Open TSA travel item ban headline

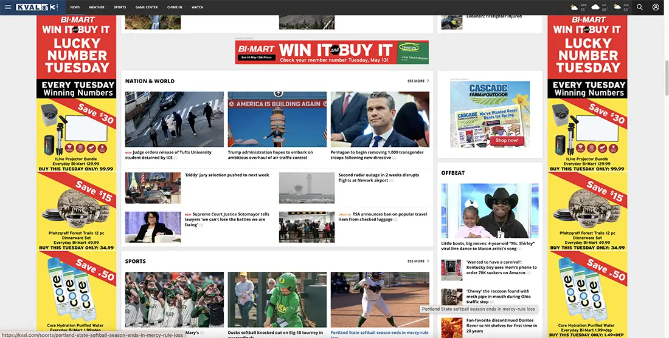pos(383,217)
